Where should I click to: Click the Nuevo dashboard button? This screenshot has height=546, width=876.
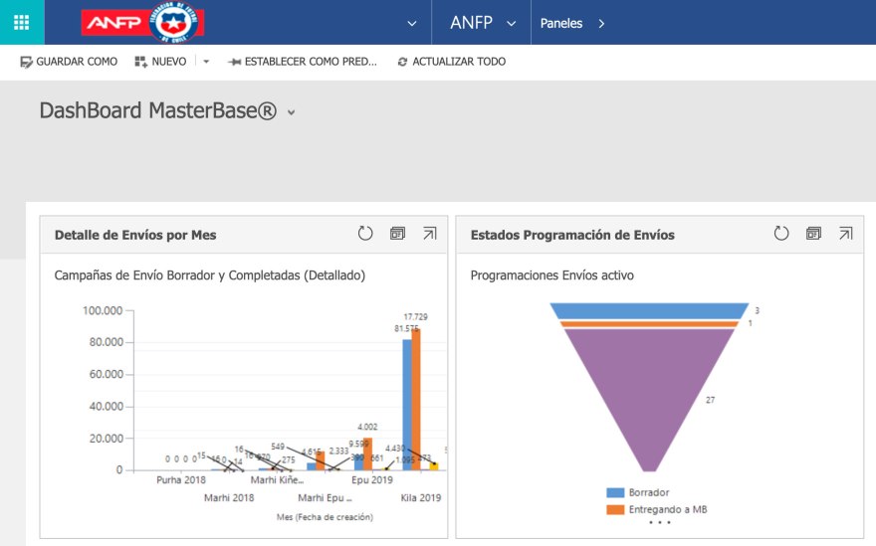click(160, 62)
